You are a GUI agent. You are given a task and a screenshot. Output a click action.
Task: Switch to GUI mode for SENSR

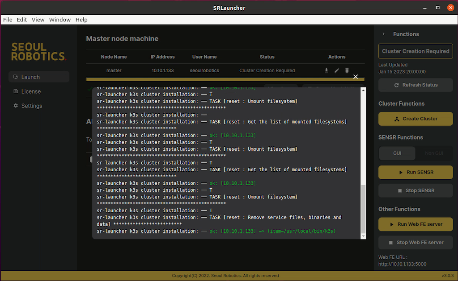tap(397, 153)
